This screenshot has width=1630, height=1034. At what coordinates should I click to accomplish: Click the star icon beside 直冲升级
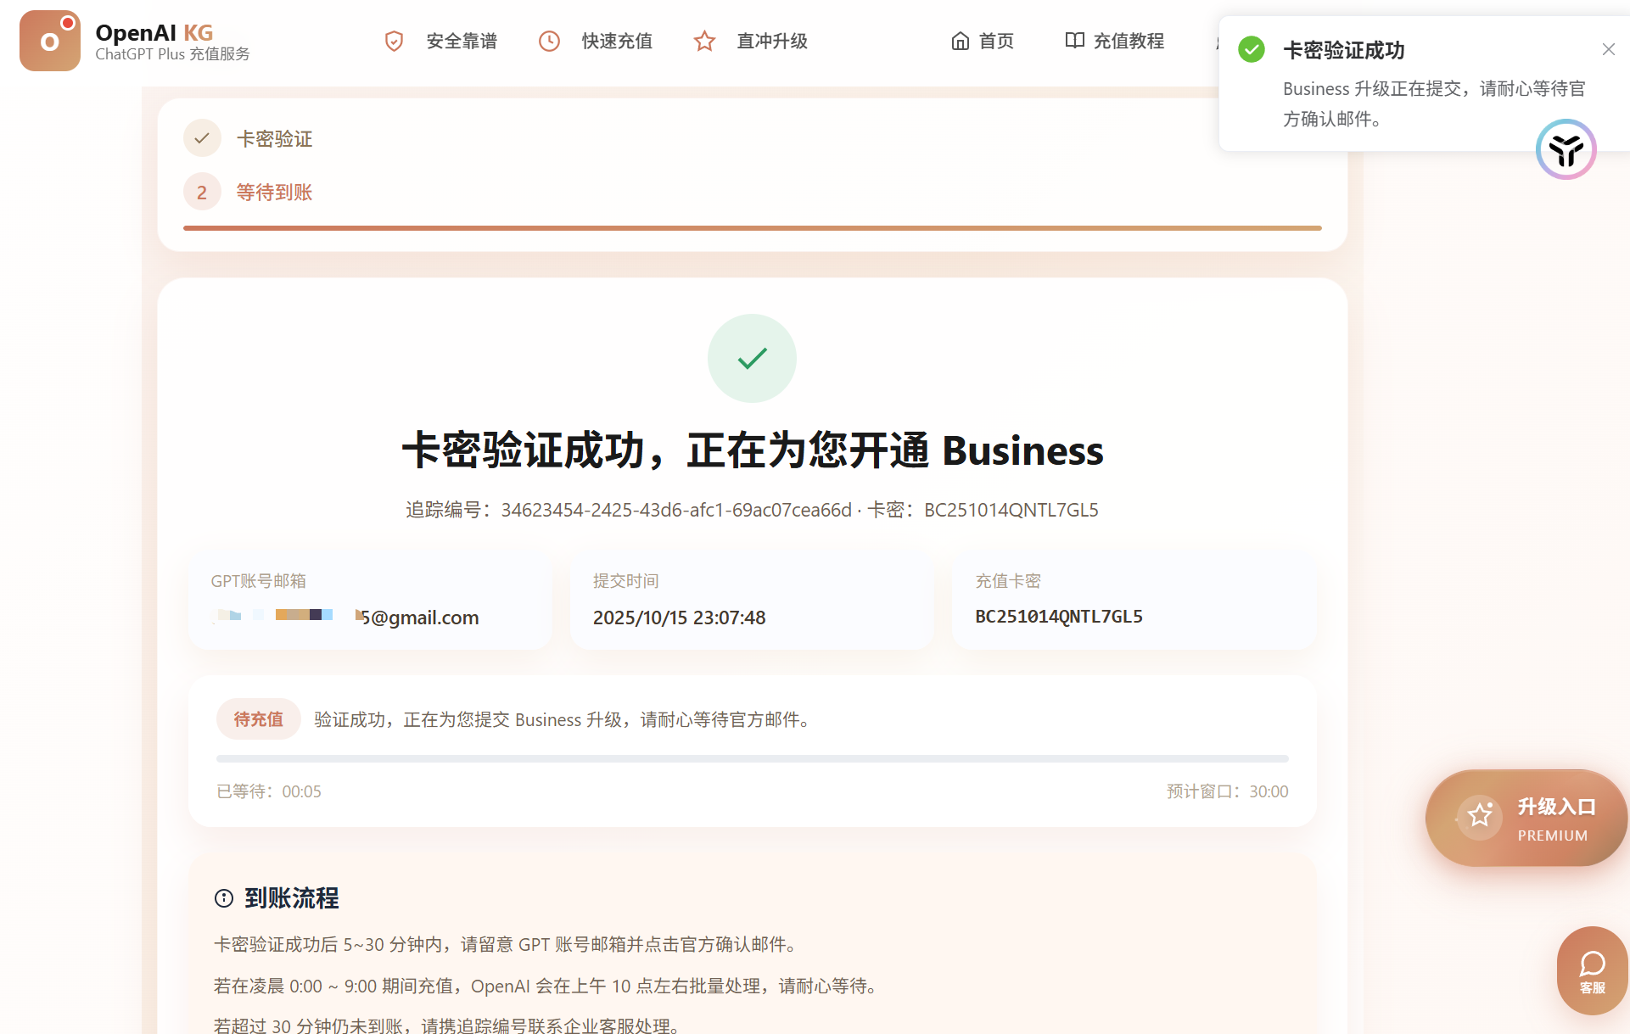(704, 41)
